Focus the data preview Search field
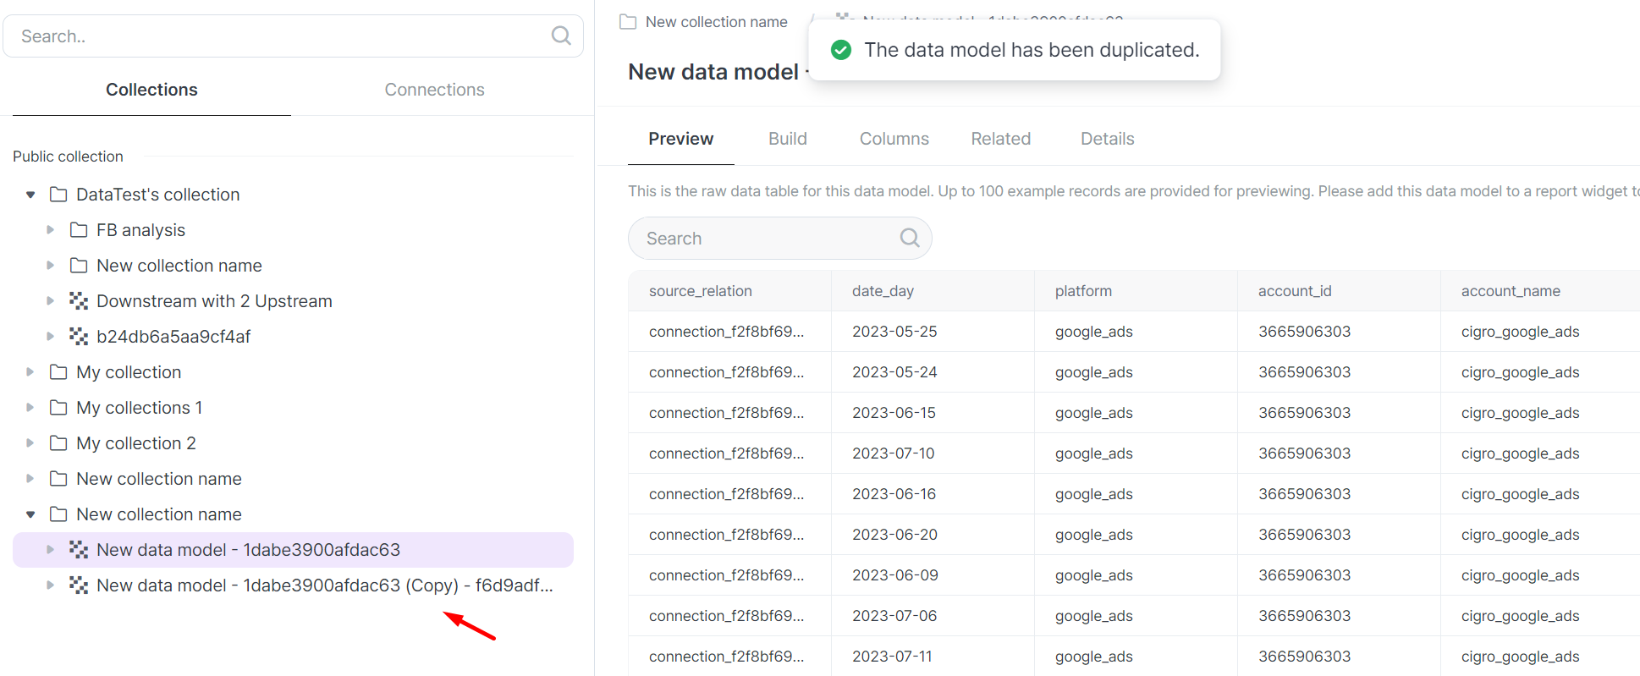 point(766,239)
